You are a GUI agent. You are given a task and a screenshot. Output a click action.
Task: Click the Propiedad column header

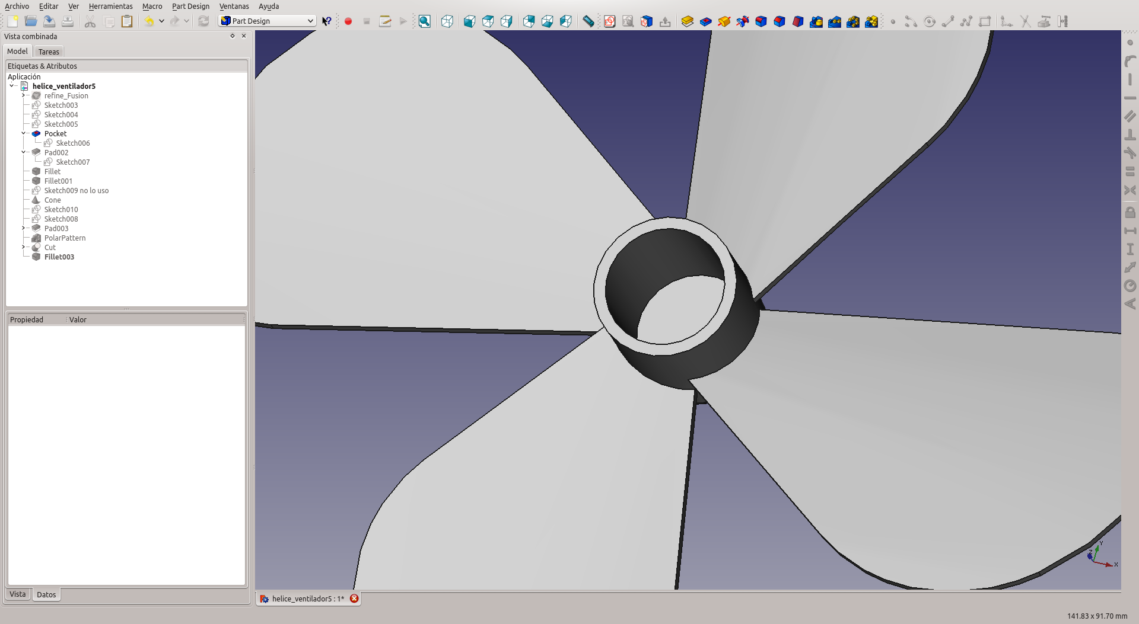[x=37, y=319]
